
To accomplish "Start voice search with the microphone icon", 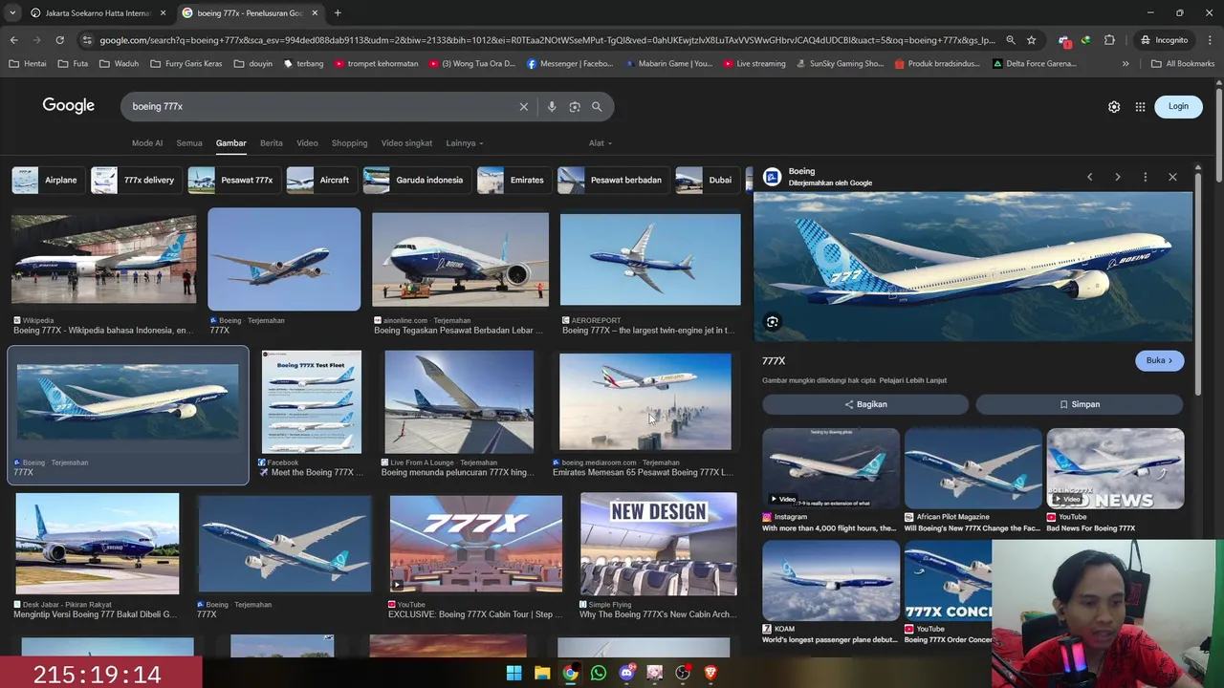I will point(552,106).
